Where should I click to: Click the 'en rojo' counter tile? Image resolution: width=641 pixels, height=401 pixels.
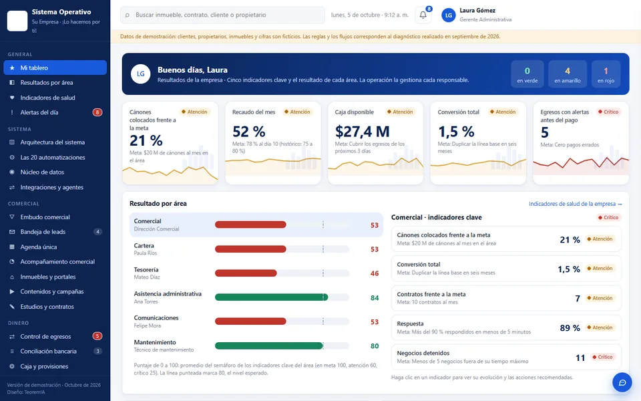coord(606,74)
